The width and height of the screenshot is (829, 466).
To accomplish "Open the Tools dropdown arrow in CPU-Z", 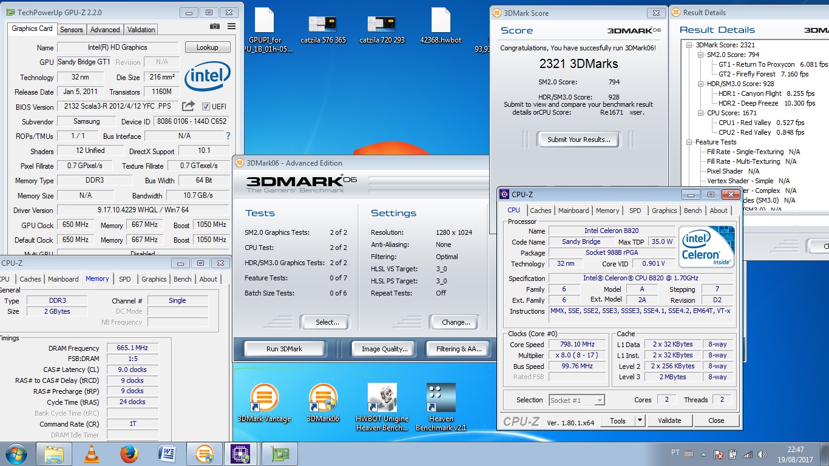I will click(x=640, y=420).
